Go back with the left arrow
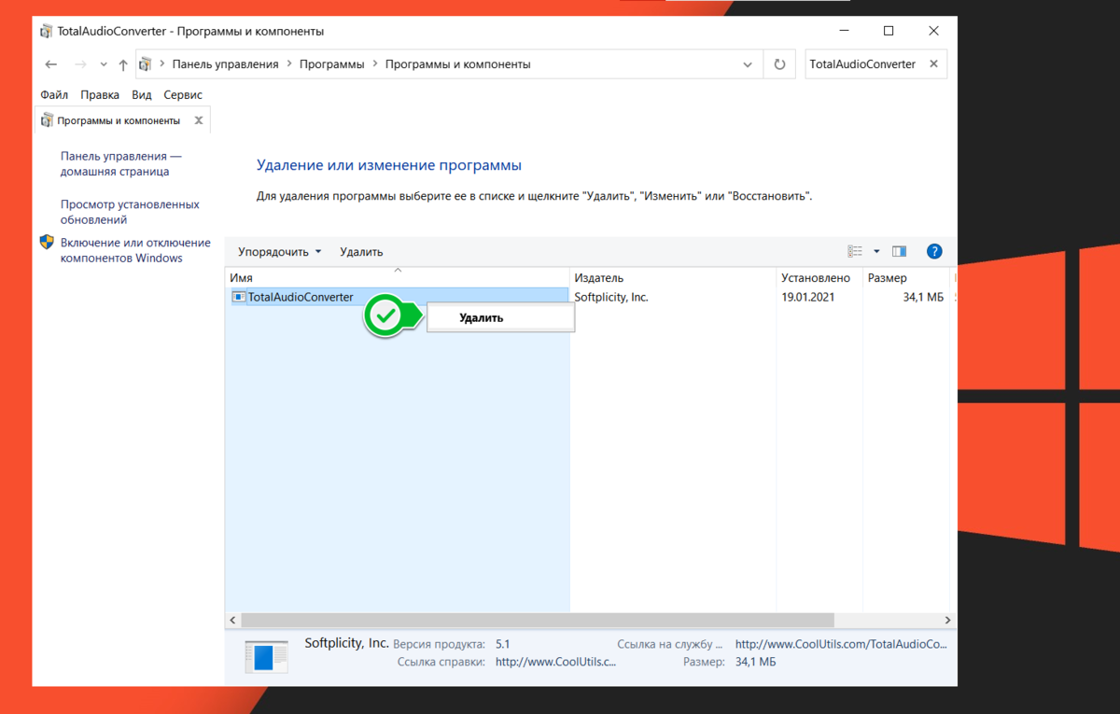The width and height of the screenshot is (1120, 714). 51,64
